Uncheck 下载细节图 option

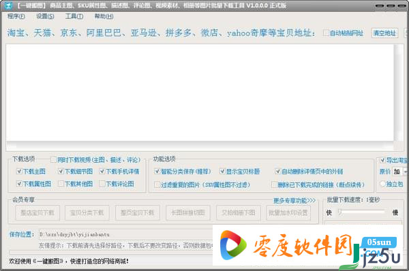(x=61, y=171)
